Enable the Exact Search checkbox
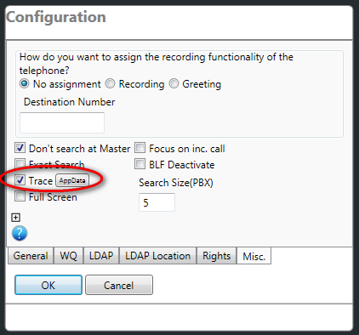 (20, 163)
